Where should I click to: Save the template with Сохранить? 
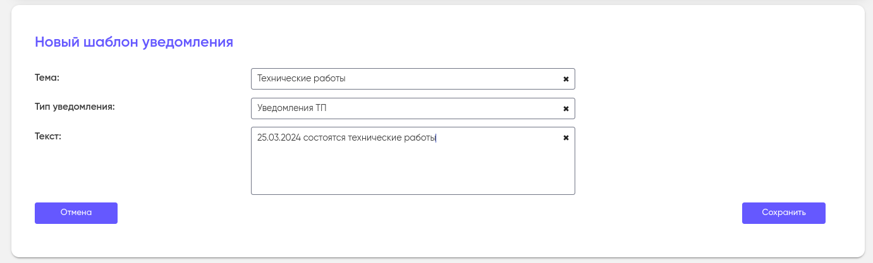(x=783, y=213)
